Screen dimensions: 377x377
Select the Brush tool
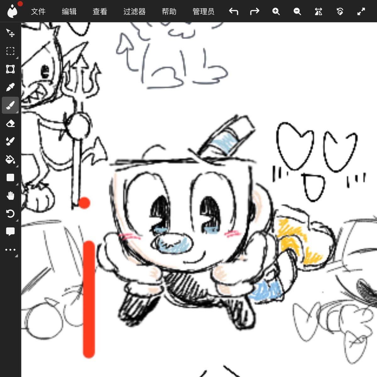10,105
